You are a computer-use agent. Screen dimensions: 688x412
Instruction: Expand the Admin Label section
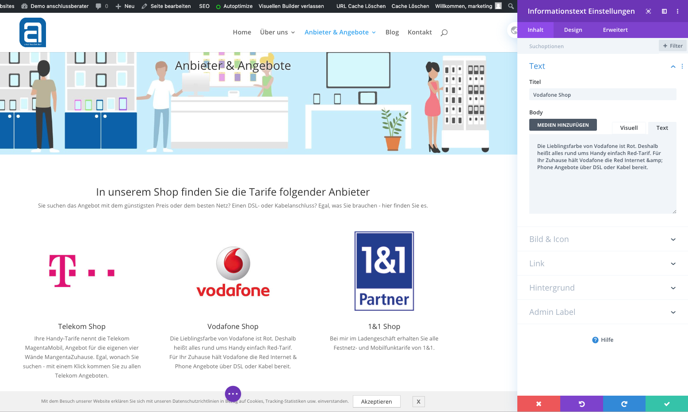pyautogui.click(x=603, y=312)
